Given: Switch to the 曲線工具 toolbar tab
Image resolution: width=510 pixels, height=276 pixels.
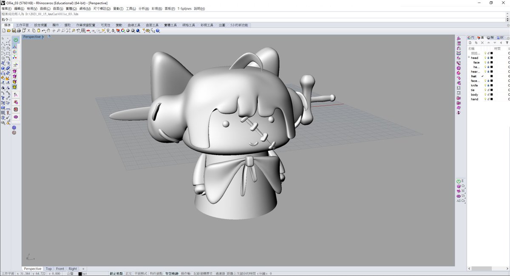Looking at the screenshot, I should [x=134, y=25].
